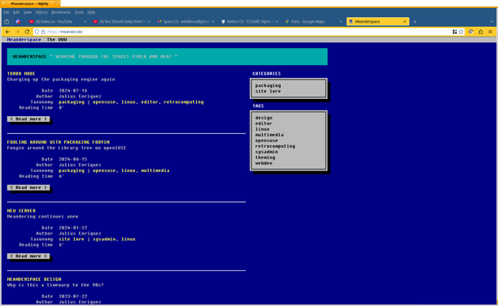Select the editor tag in the Tags box
The image size is (498, 306).
pyautogui.click(x=264, y=123)
